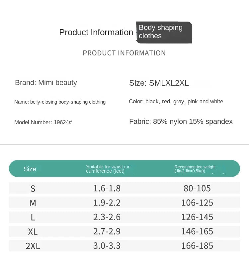The image size is (249, 263).
Task: Click the L row waist value 2.3-2.6
Action: pyautogui.click(x=107, y=217)
